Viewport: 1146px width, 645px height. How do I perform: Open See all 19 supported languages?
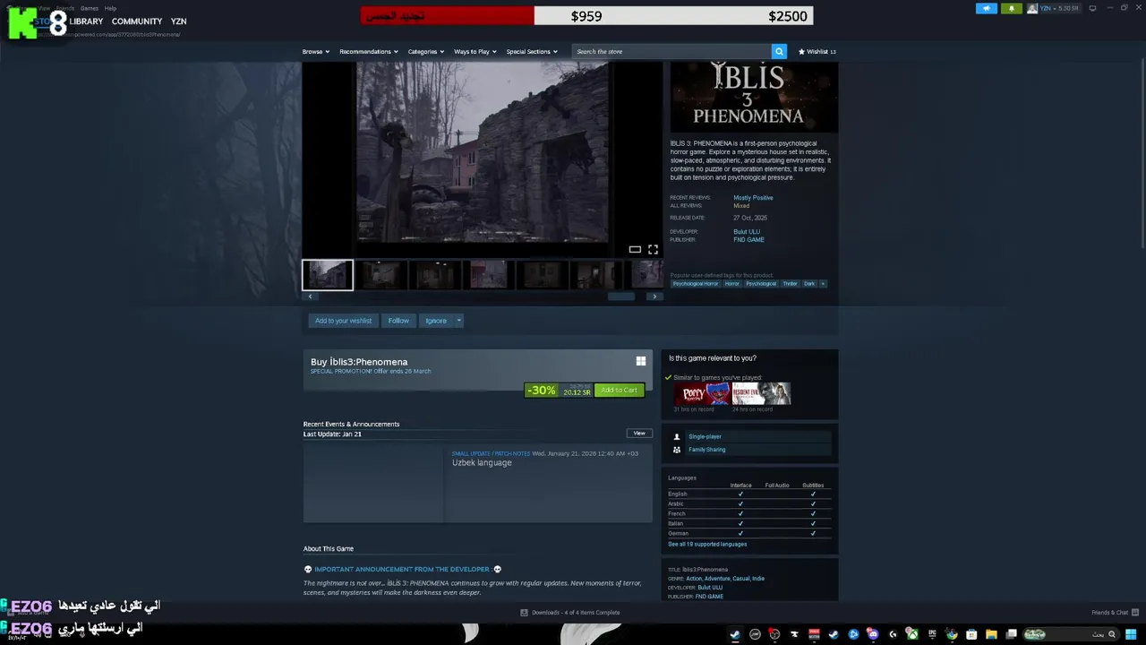707,544
